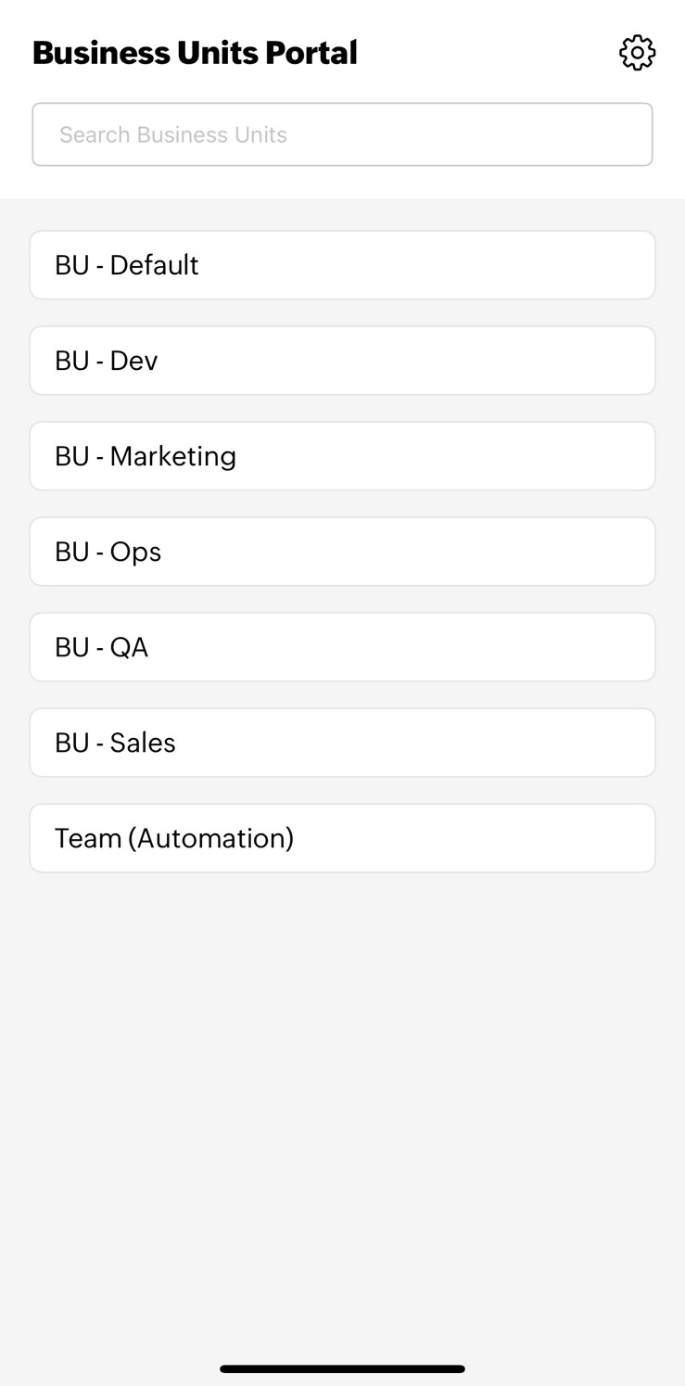Screen dimensions: 685x1386
Task: Select the Team (Automation) entry
Action: tap(342, 838)
